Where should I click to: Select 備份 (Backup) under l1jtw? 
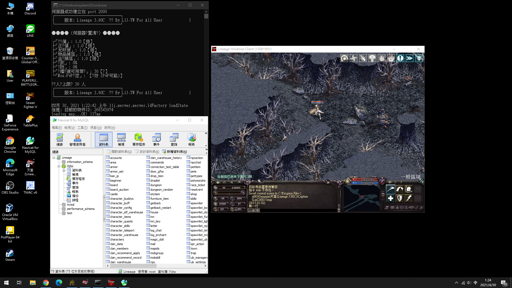click(x=73, y=196)
